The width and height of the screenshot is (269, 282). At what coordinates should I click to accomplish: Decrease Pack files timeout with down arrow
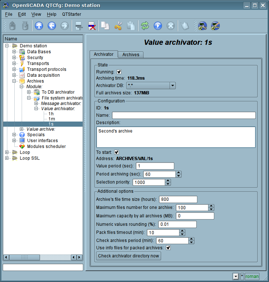pos(182,234)
